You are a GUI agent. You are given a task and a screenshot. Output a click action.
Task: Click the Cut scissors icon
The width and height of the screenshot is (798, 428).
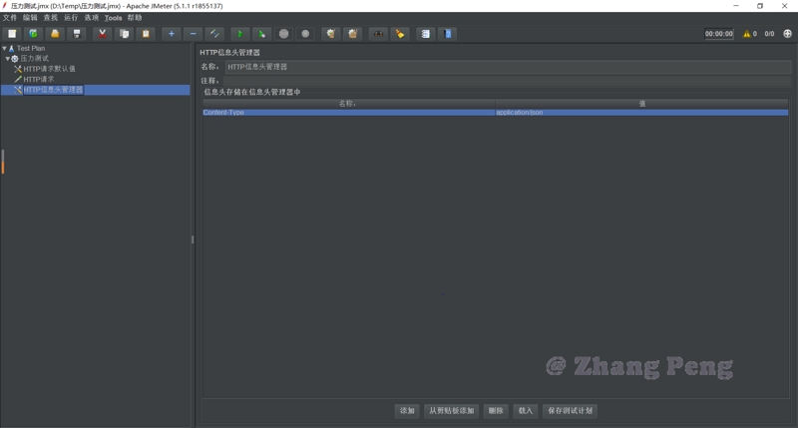pyautogui.click(x=102, y=34)
